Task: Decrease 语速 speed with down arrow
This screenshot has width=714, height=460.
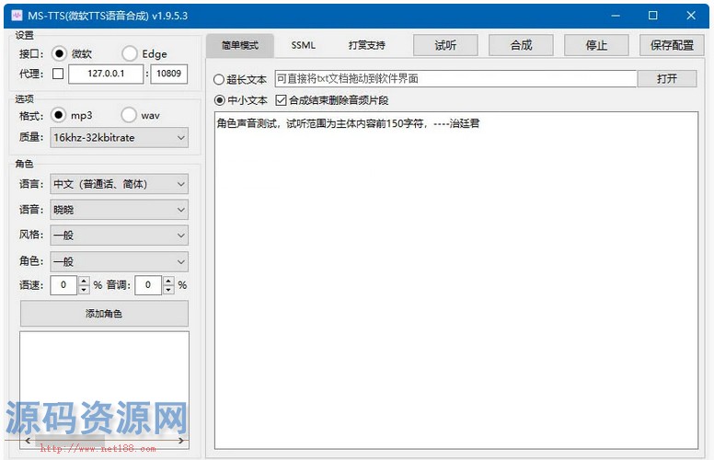Action: click(x=84, y=290)
